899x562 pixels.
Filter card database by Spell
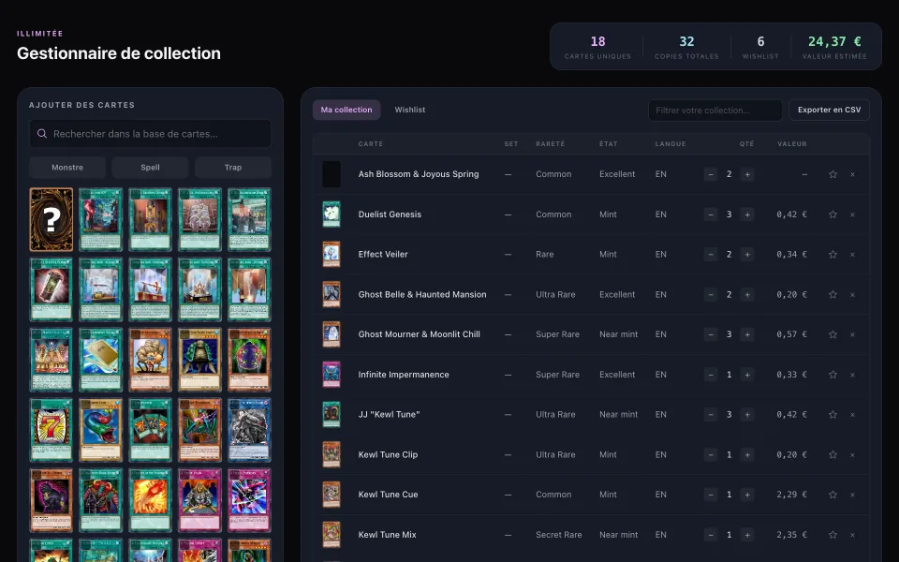150,168
